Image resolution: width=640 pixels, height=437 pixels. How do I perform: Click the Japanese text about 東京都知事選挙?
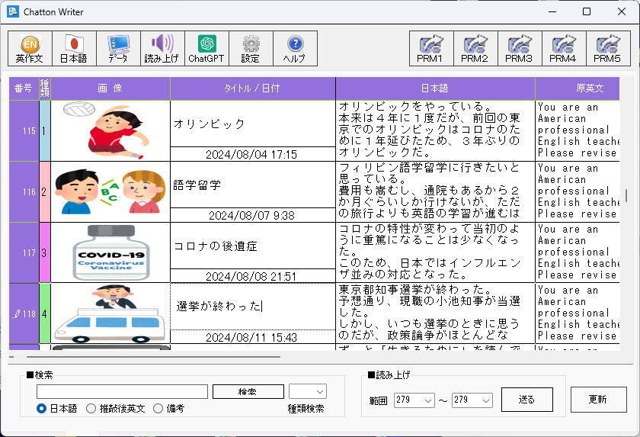tap(435, 313)
